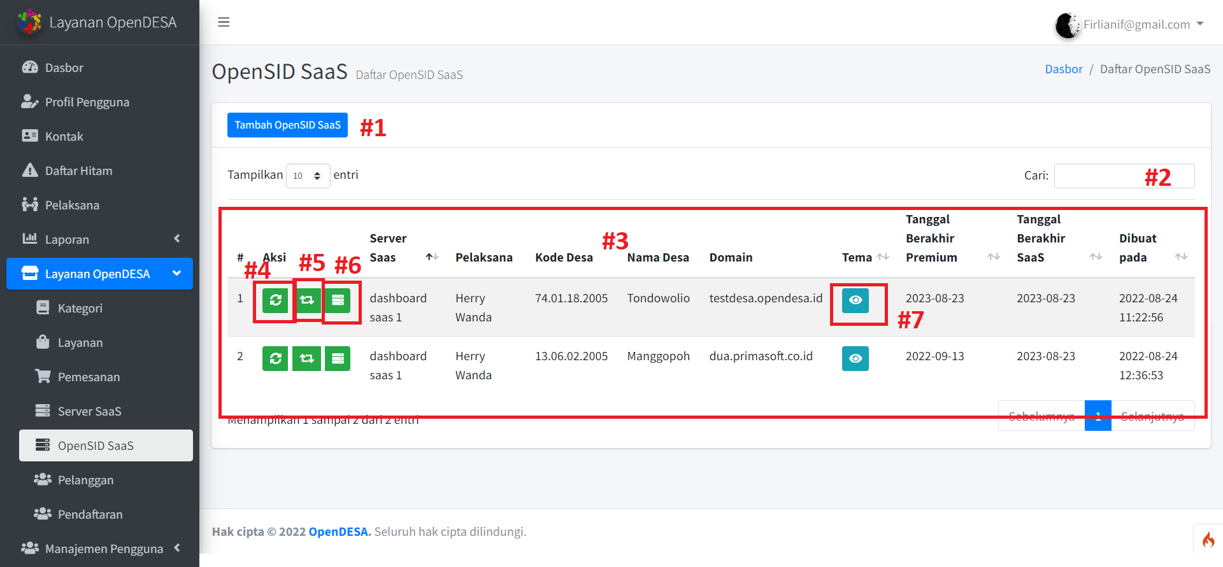The image size is (1223, 567).
Task: Click server icon button for Manggopoh row
Action: pyautogui.click(x=338, y=358)
